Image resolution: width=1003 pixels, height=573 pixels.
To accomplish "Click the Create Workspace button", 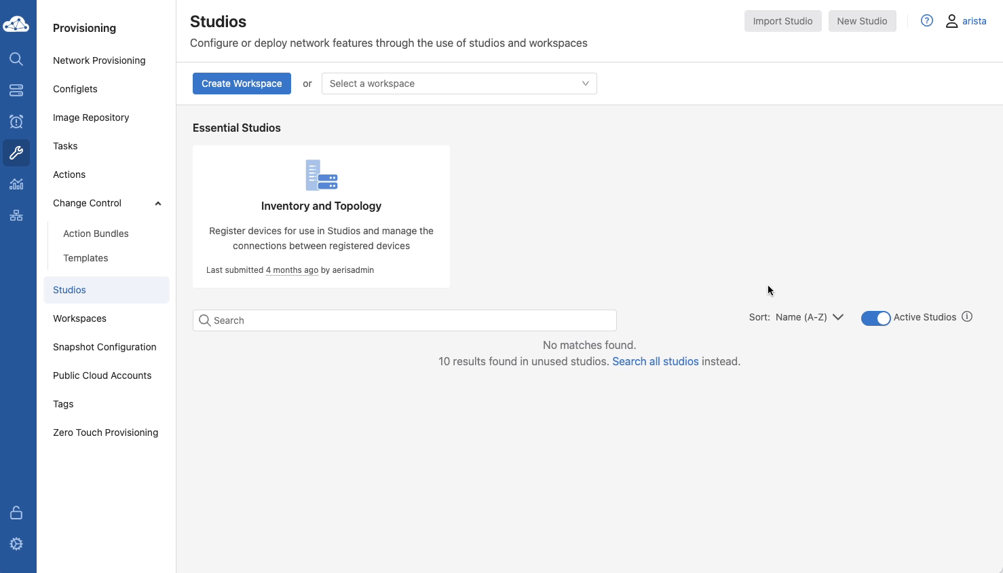I will pyautogui.click(x=242, y=84).
